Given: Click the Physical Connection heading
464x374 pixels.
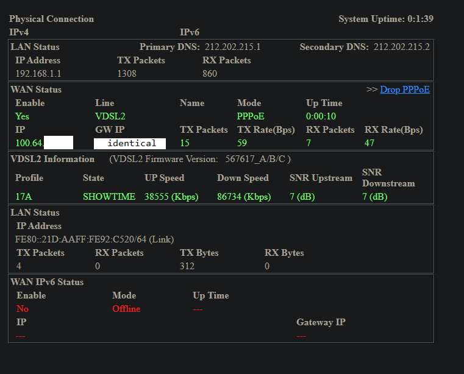Looking at the screenshot, I should click(51, 19).
